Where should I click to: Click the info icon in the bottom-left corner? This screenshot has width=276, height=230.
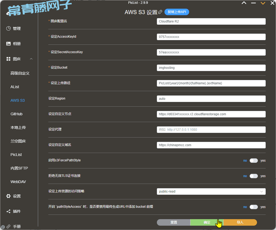coord(3,227)
